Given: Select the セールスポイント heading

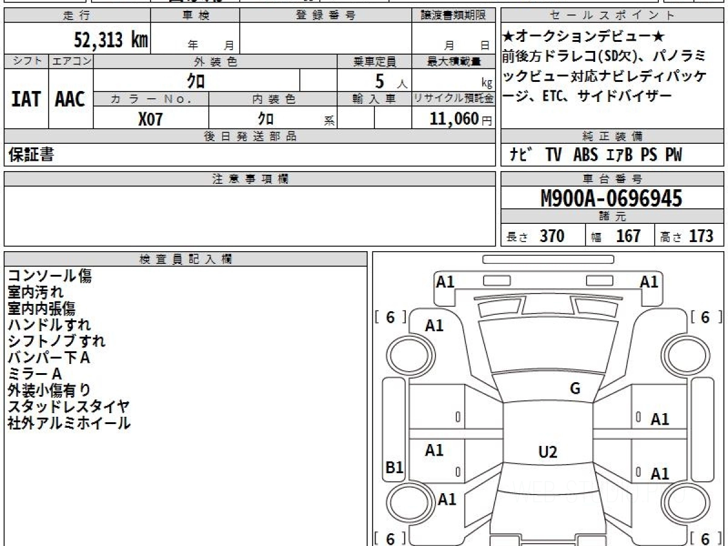Looking at the screenshot, I should click(612, 16).
